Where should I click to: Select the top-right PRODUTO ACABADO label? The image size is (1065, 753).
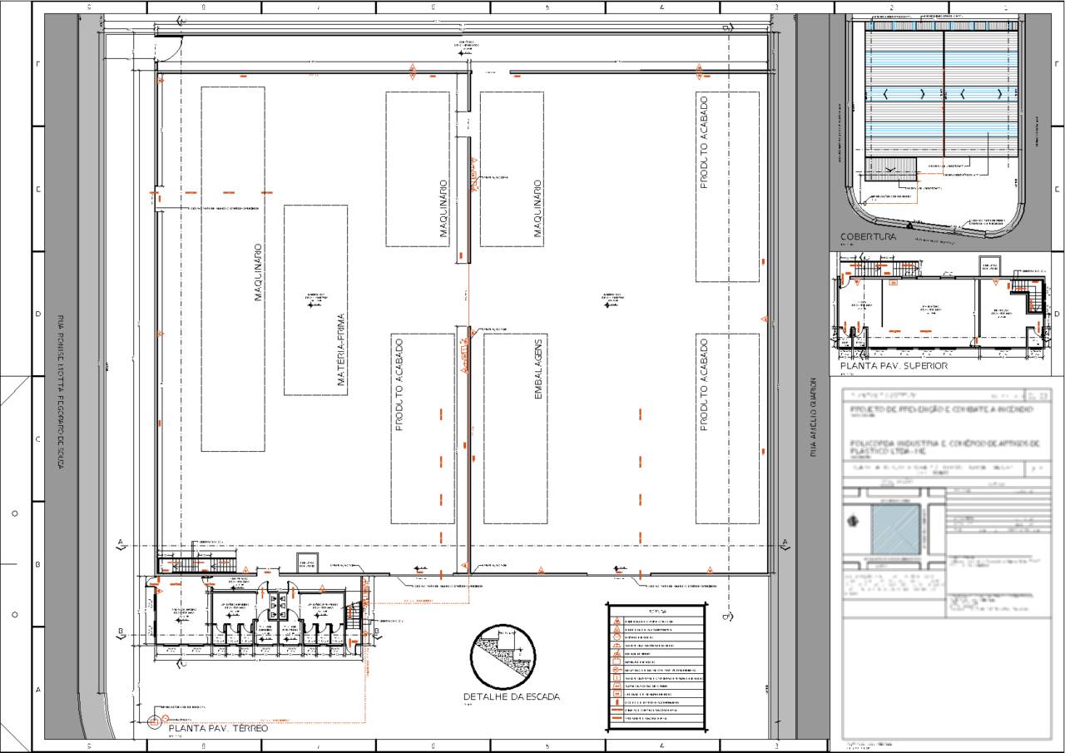703,142
